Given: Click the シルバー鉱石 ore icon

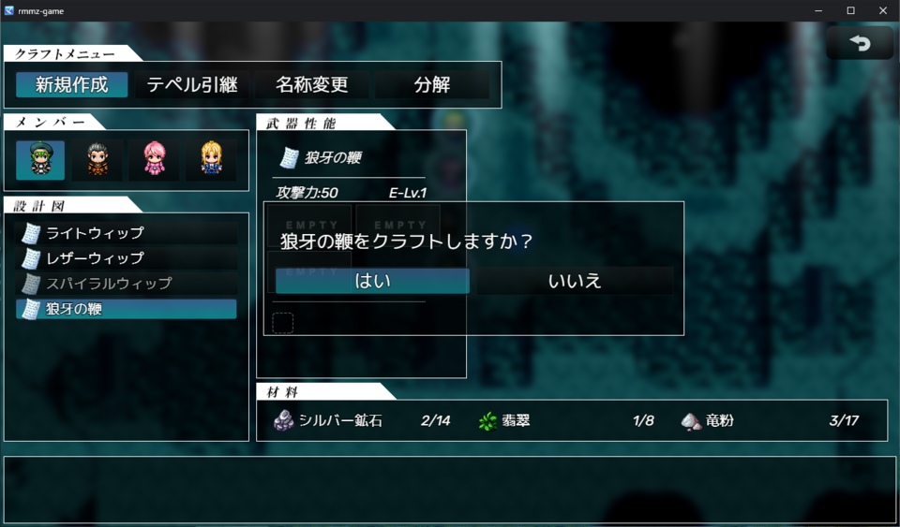Looking at the screenshot, I should [x=283, y=420].
